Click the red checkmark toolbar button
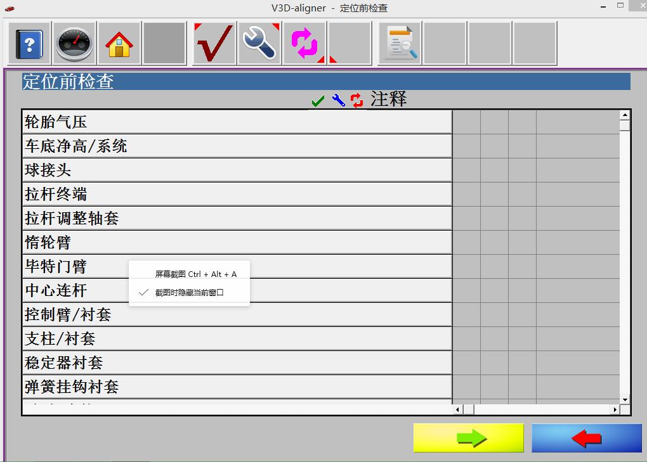This screenshot has height=462, width=647. [x=214, y=44]
